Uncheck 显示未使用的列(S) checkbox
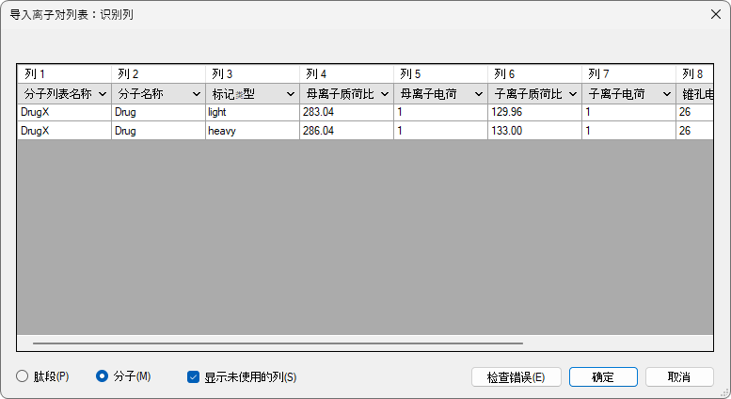Image resolution: width=731 pixels, height=399 pixels. (193, 377)
